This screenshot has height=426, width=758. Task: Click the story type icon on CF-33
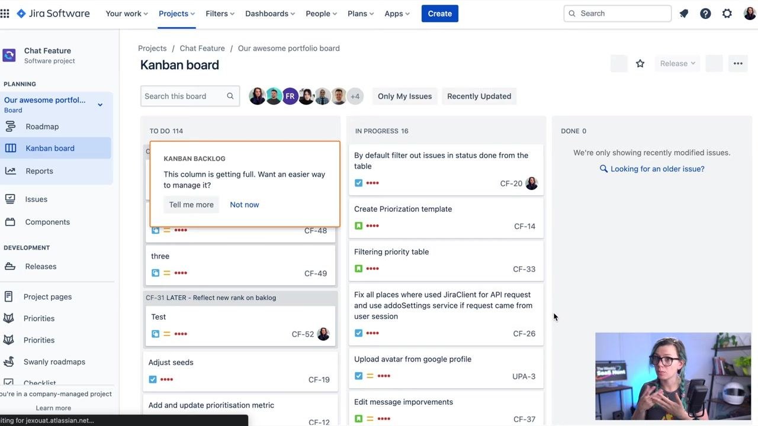[x=358, y=269]
